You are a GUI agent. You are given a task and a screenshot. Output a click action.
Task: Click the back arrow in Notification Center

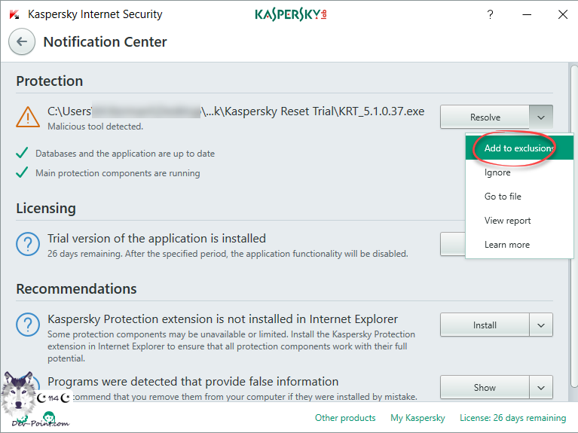pyautogui.click(x=22, y=42)
